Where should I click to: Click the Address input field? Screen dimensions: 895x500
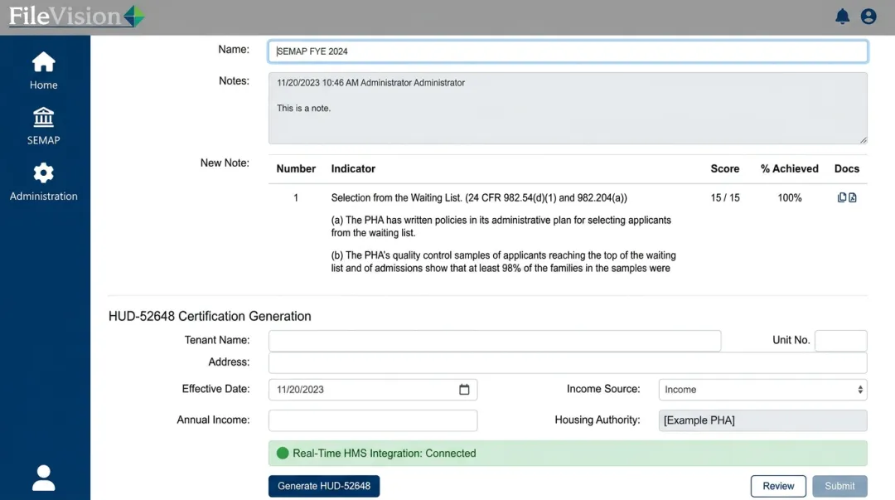tap(568, 362)
